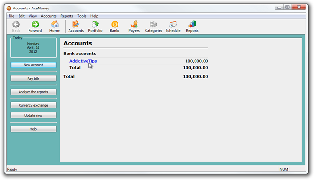Open the File menu
The height and width of the screenshot is (180, 314).
click(11, 16)
